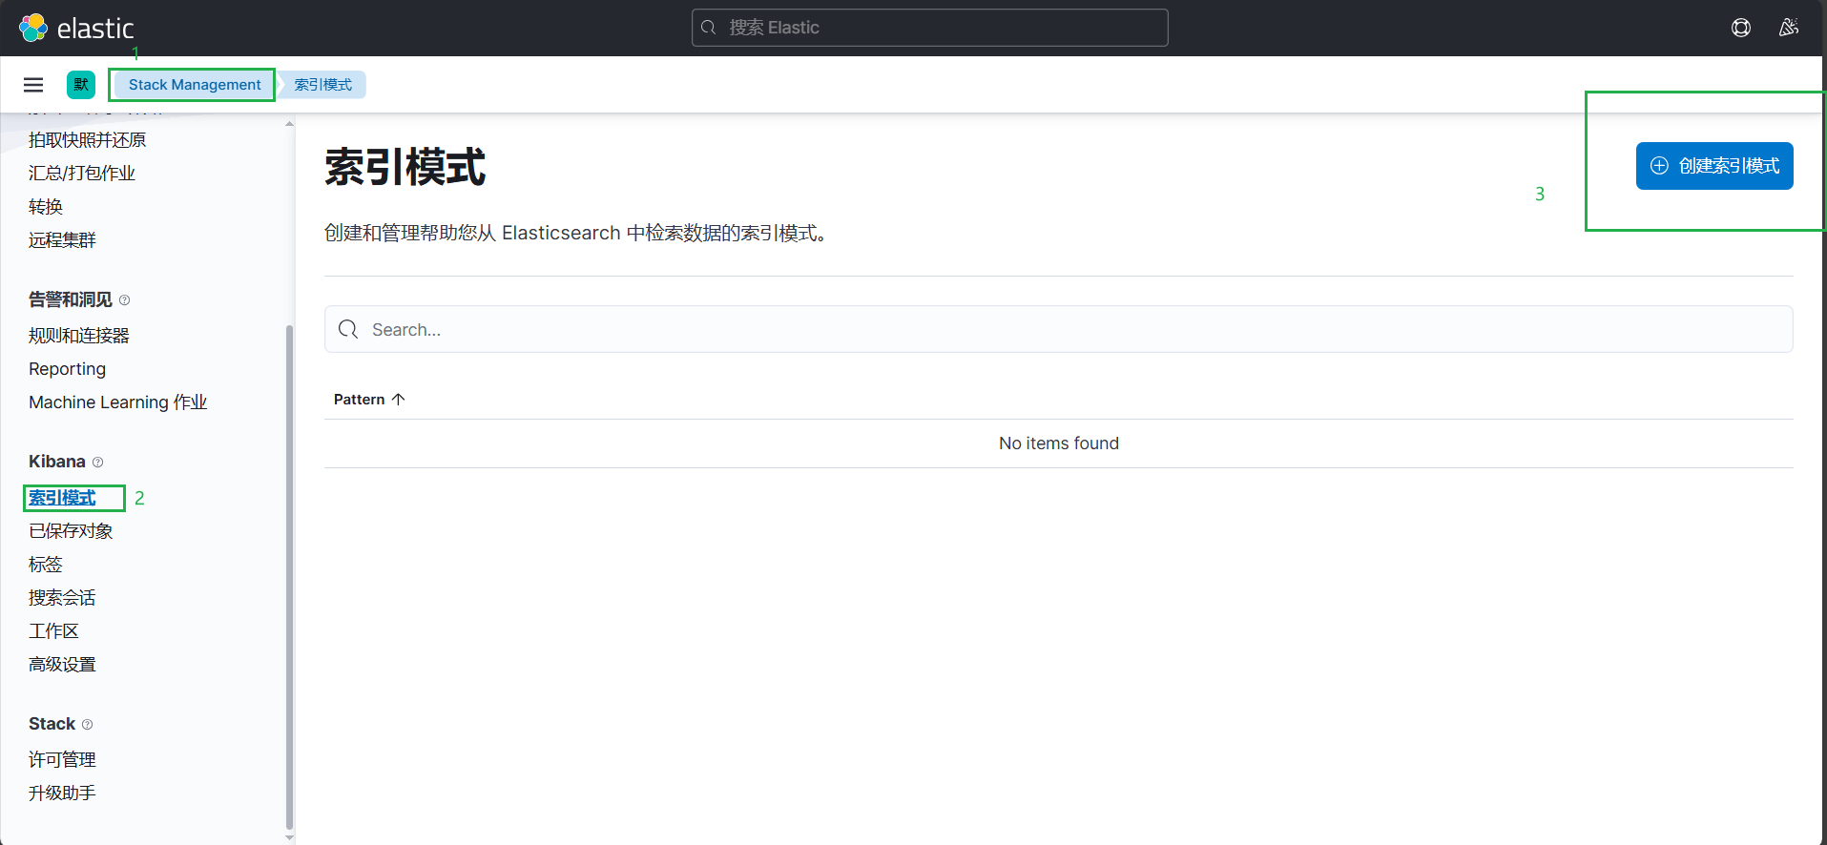The image size is (1827, 845).
Task: Click the help icon beside 告警和洞见
Action: [124, 300]
